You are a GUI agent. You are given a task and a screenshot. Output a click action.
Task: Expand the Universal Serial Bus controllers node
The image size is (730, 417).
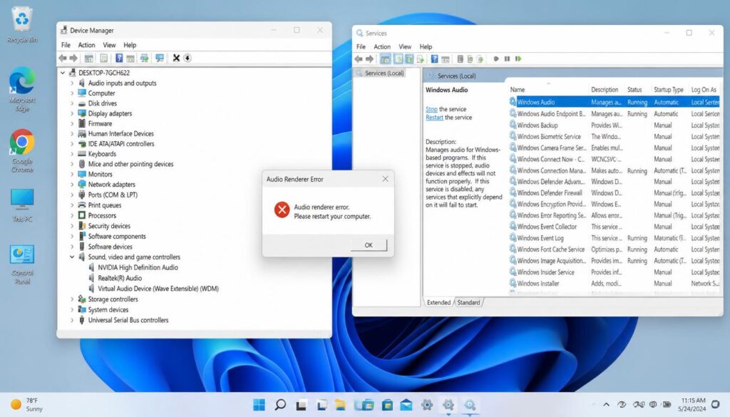pyautogui.click(x=72, y=320)
